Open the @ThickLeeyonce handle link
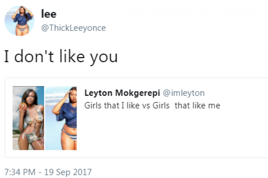 pos(73,28)
